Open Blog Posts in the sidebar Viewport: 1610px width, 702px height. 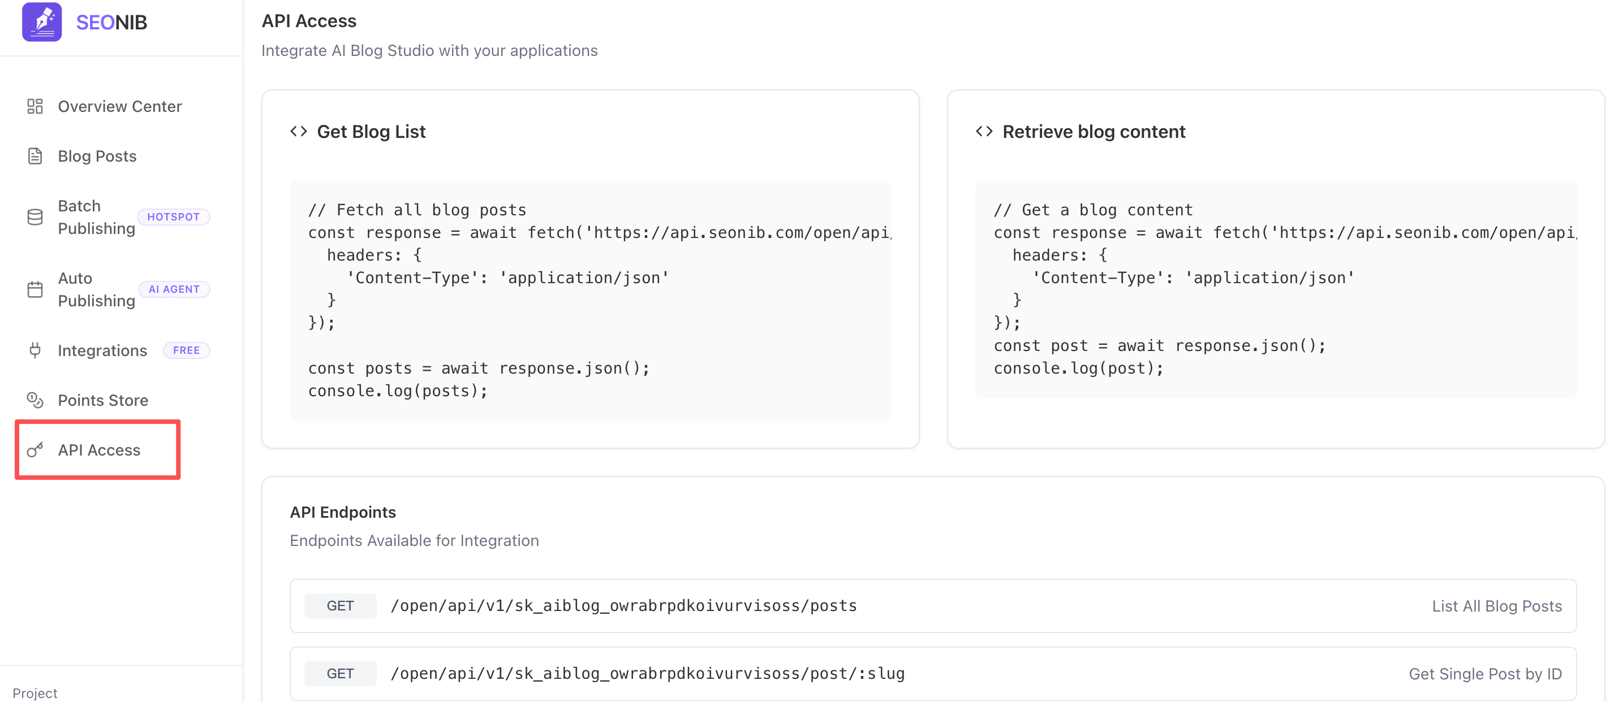point(97,156)
